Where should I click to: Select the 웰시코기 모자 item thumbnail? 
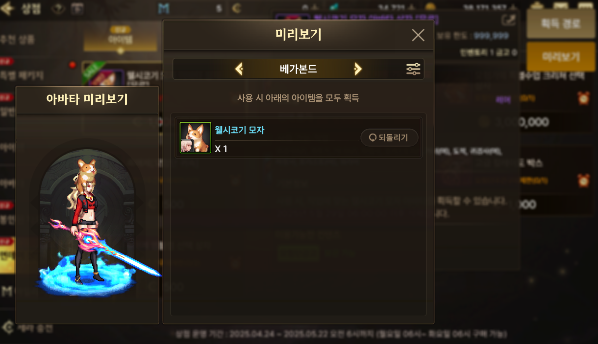[x=196, y=138]
